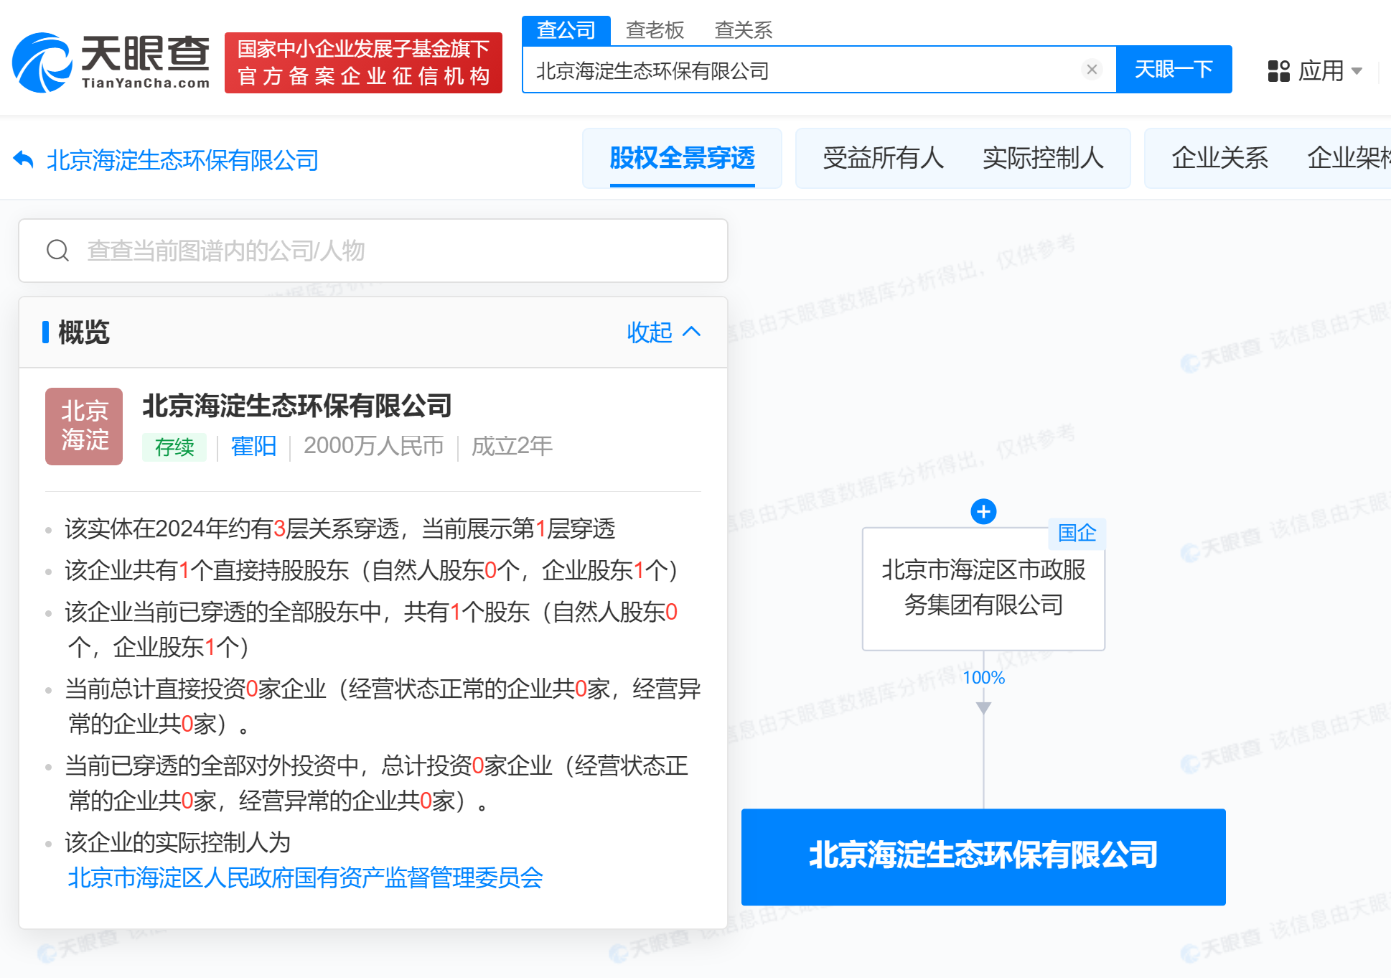Click magnifier icon in graph search

57,251
